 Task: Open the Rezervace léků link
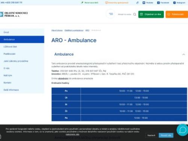click(90, 3)
